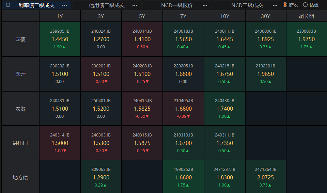Open bond 240011.IB in 国债 10Y cell

click(x=224, y=39)
